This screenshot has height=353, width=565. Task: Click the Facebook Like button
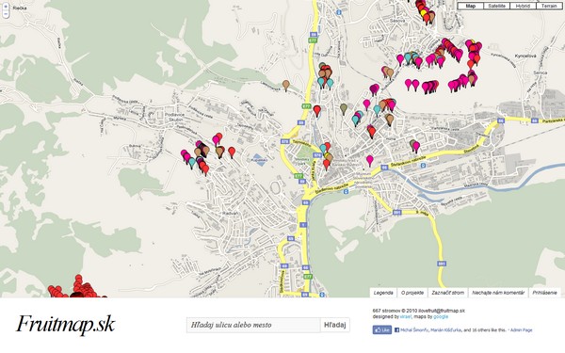pyautogui.click(x=382, y=329)
